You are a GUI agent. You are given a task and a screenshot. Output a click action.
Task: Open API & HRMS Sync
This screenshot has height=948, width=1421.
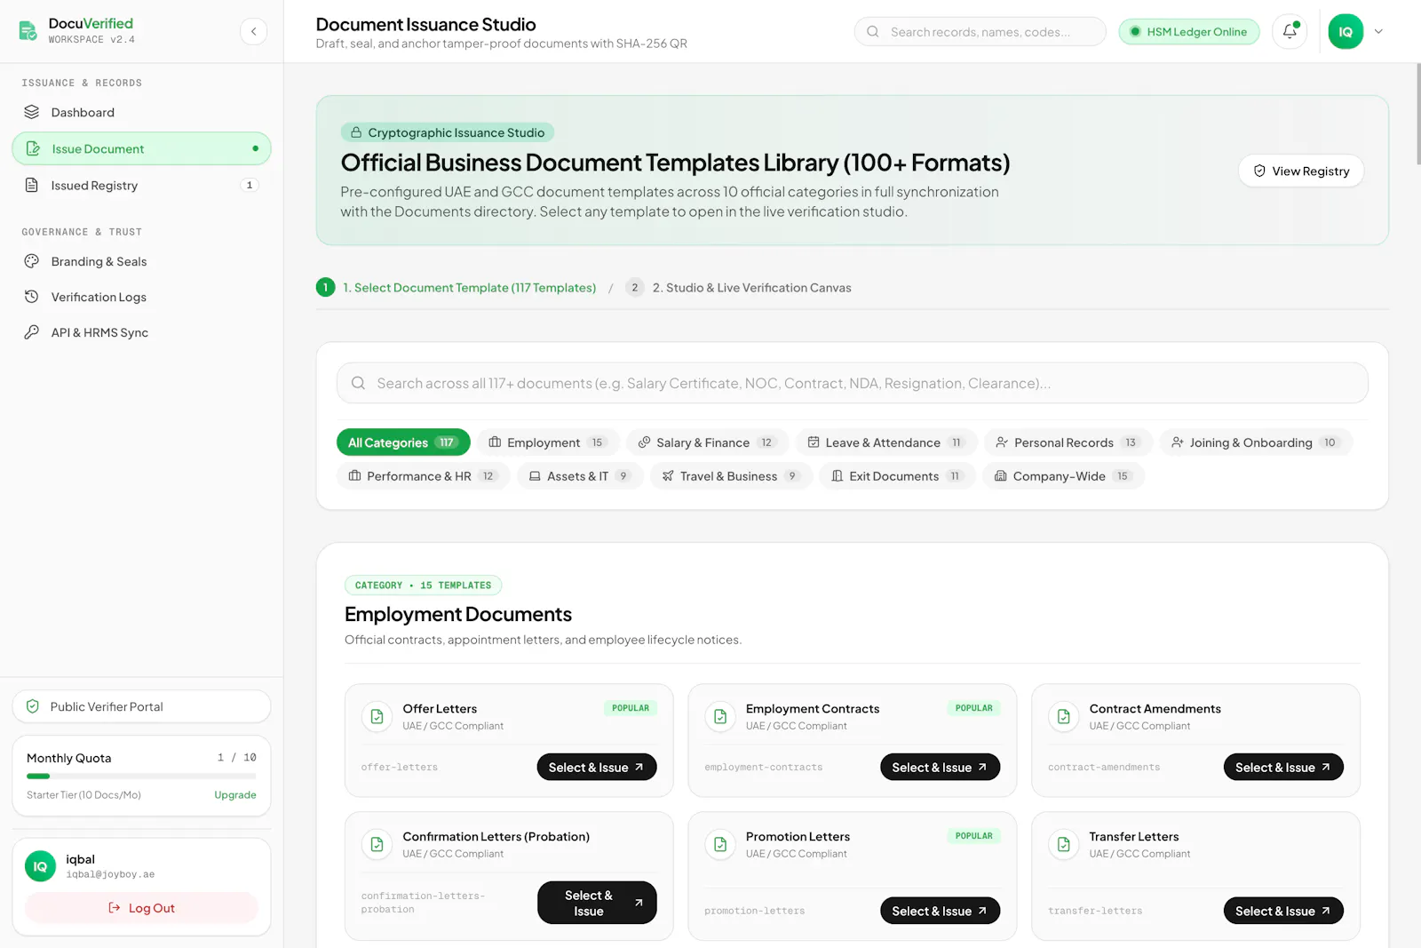coord(141,332)
